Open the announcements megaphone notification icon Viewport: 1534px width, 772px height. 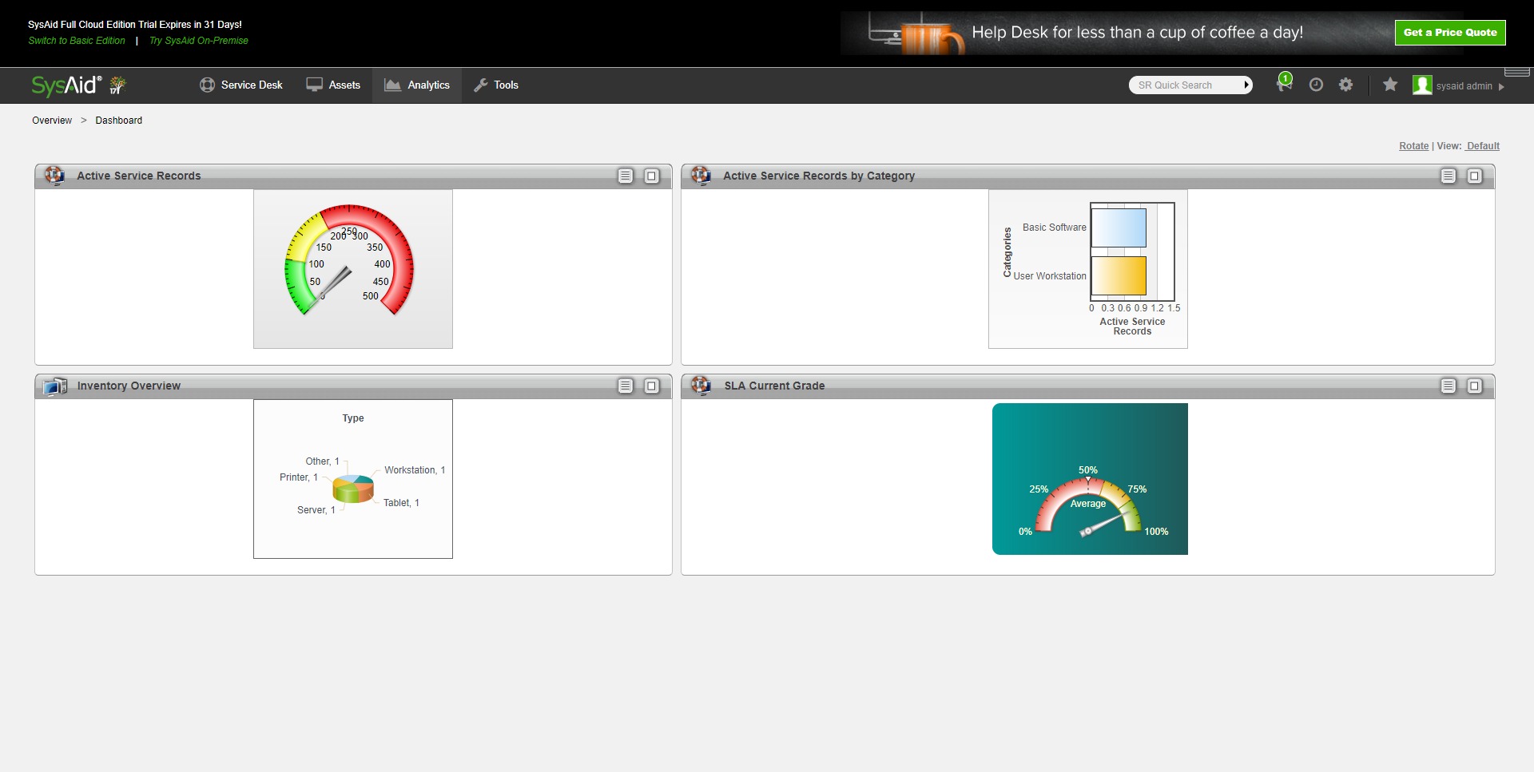(1283, 84)
